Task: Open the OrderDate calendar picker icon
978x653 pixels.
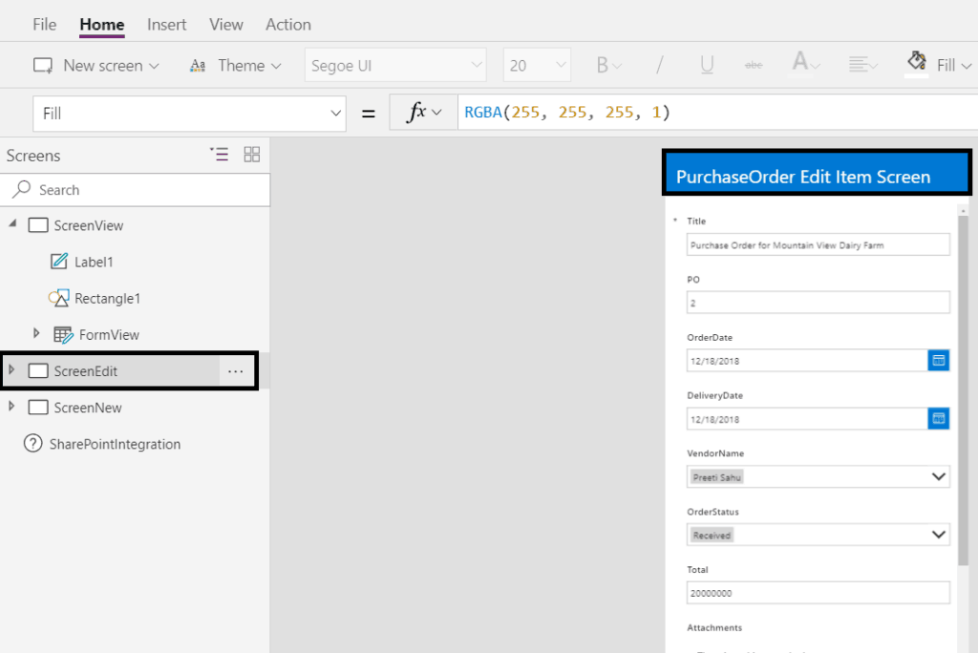Action: pos(939,360)
